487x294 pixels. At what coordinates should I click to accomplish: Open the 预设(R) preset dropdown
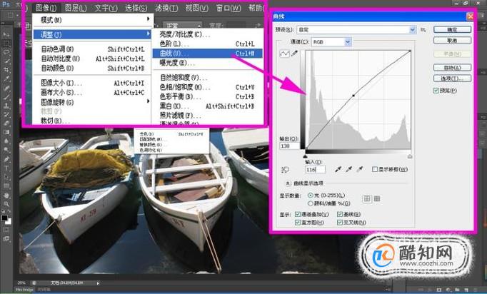pyautogui.click(x=356, y=30)
